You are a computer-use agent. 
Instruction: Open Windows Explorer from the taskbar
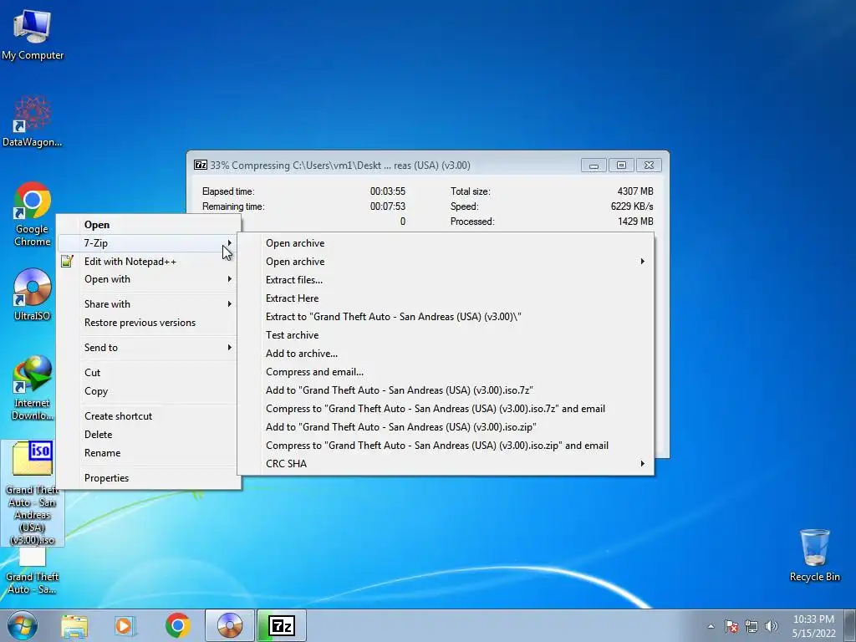[74, 625]
